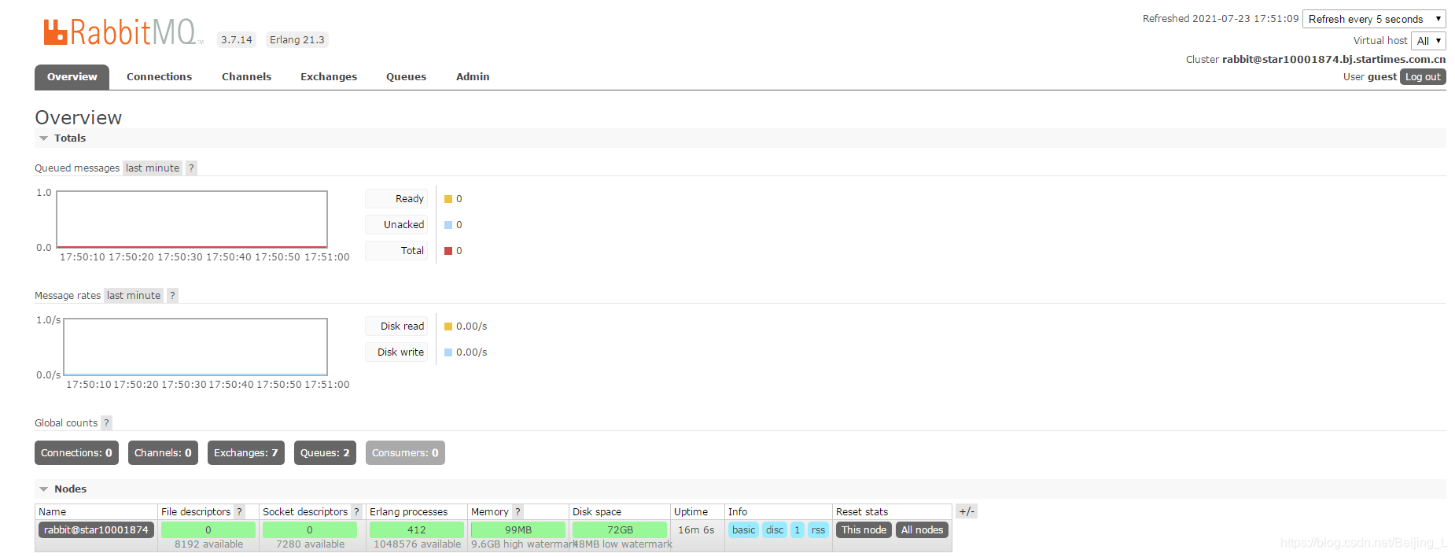Click the basic info tag
This screenshot has height=557, width=1455.
(x=743, y=529)
